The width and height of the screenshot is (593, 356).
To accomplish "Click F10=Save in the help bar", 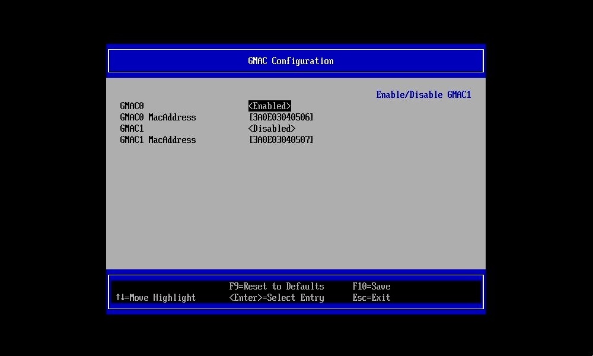I will pos(371,286).
